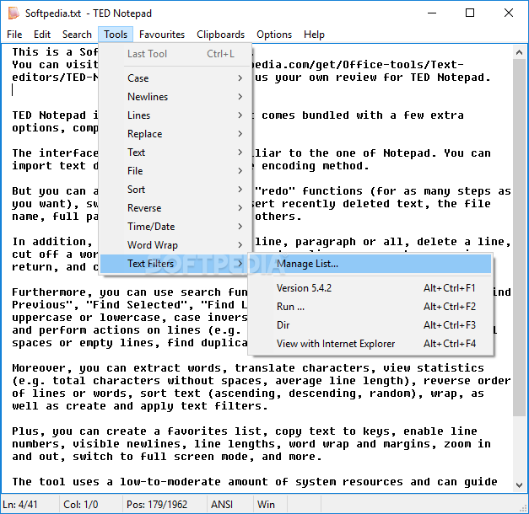Screen dimensions: 529x514
Task: Expand the Reverse submenu
Action: (175, 208)
